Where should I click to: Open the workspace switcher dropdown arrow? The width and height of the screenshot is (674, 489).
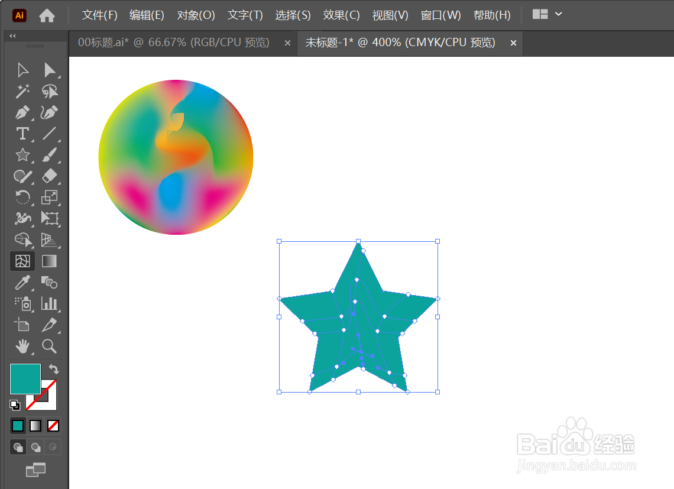point(559,14)
